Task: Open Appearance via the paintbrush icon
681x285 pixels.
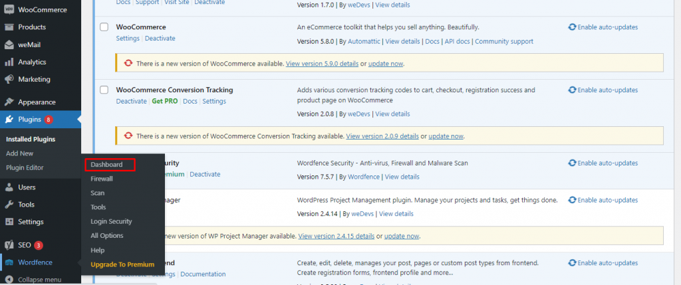Action: [9, 102]
